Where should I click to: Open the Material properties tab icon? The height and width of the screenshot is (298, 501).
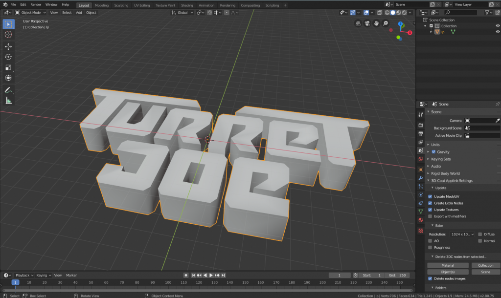tap(420, 220)
